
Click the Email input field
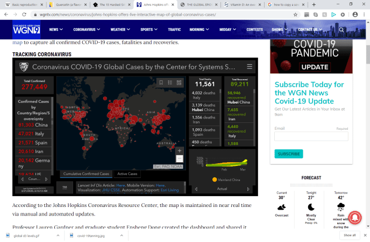pos(311,136)
